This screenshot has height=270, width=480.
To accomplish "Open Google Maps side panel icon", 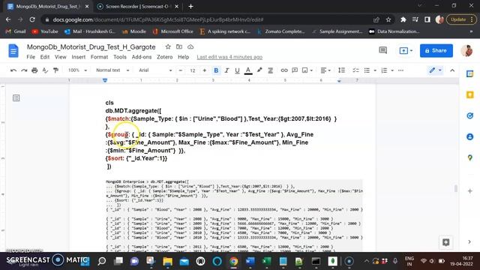I will click(x=470, y=157).
